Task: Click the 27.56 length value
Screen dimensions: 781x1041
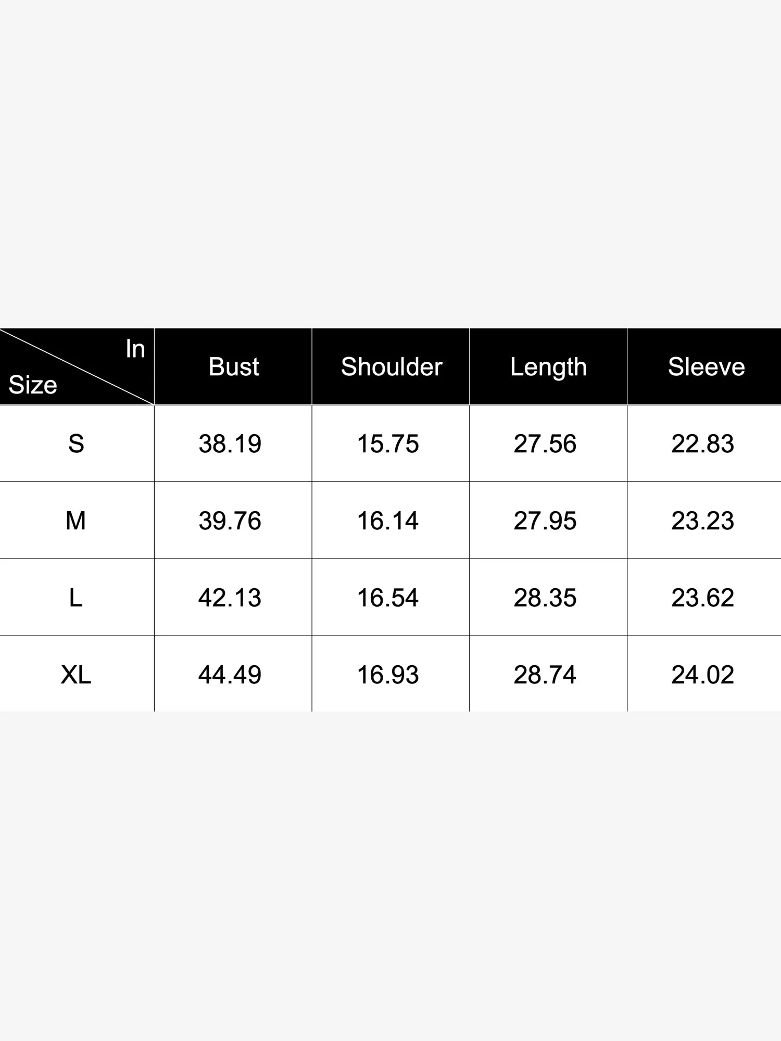Action: coord(545,444)
